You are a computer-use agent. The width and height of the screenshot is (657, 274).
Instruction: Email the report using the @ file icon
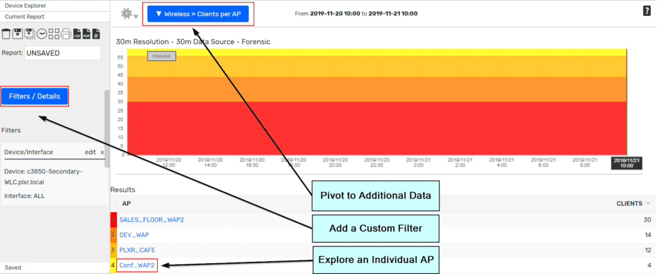pyautogui.click(x=96, y=34)
